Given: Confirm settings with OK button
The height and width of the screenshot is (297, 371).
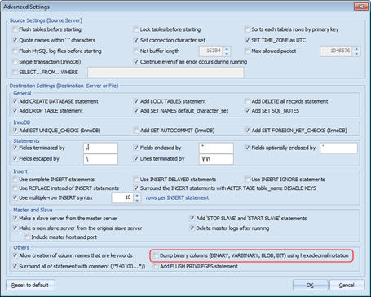Looking at the screenshot, I should 310,285.
